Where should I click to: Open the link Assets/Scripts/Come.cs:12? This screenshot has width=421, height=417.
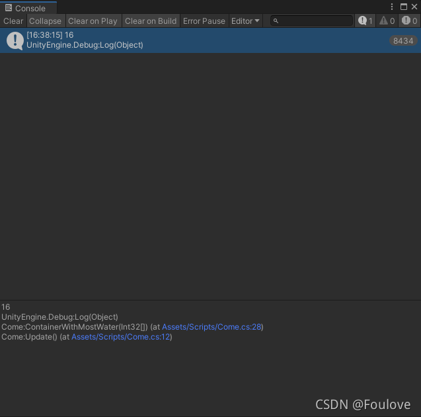tap(121, 337)
